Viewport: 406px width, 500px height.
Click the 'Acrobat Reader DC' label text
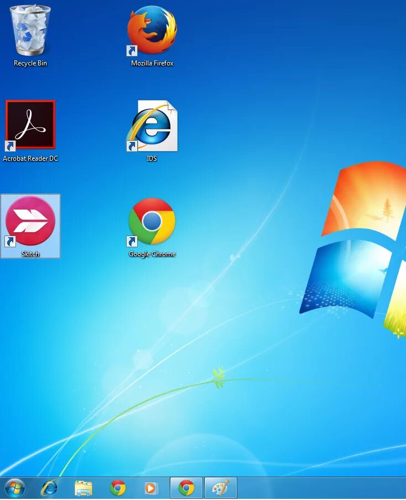pyautogui.click(x=30, y=158)
